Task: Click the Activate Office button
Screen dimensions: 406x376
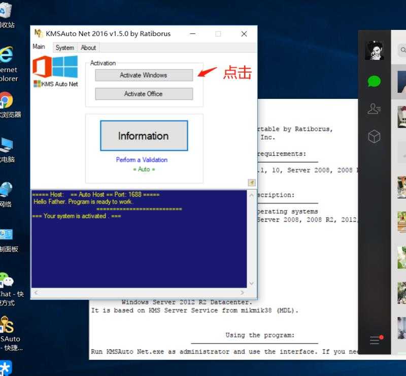Action: coord(144,94)
